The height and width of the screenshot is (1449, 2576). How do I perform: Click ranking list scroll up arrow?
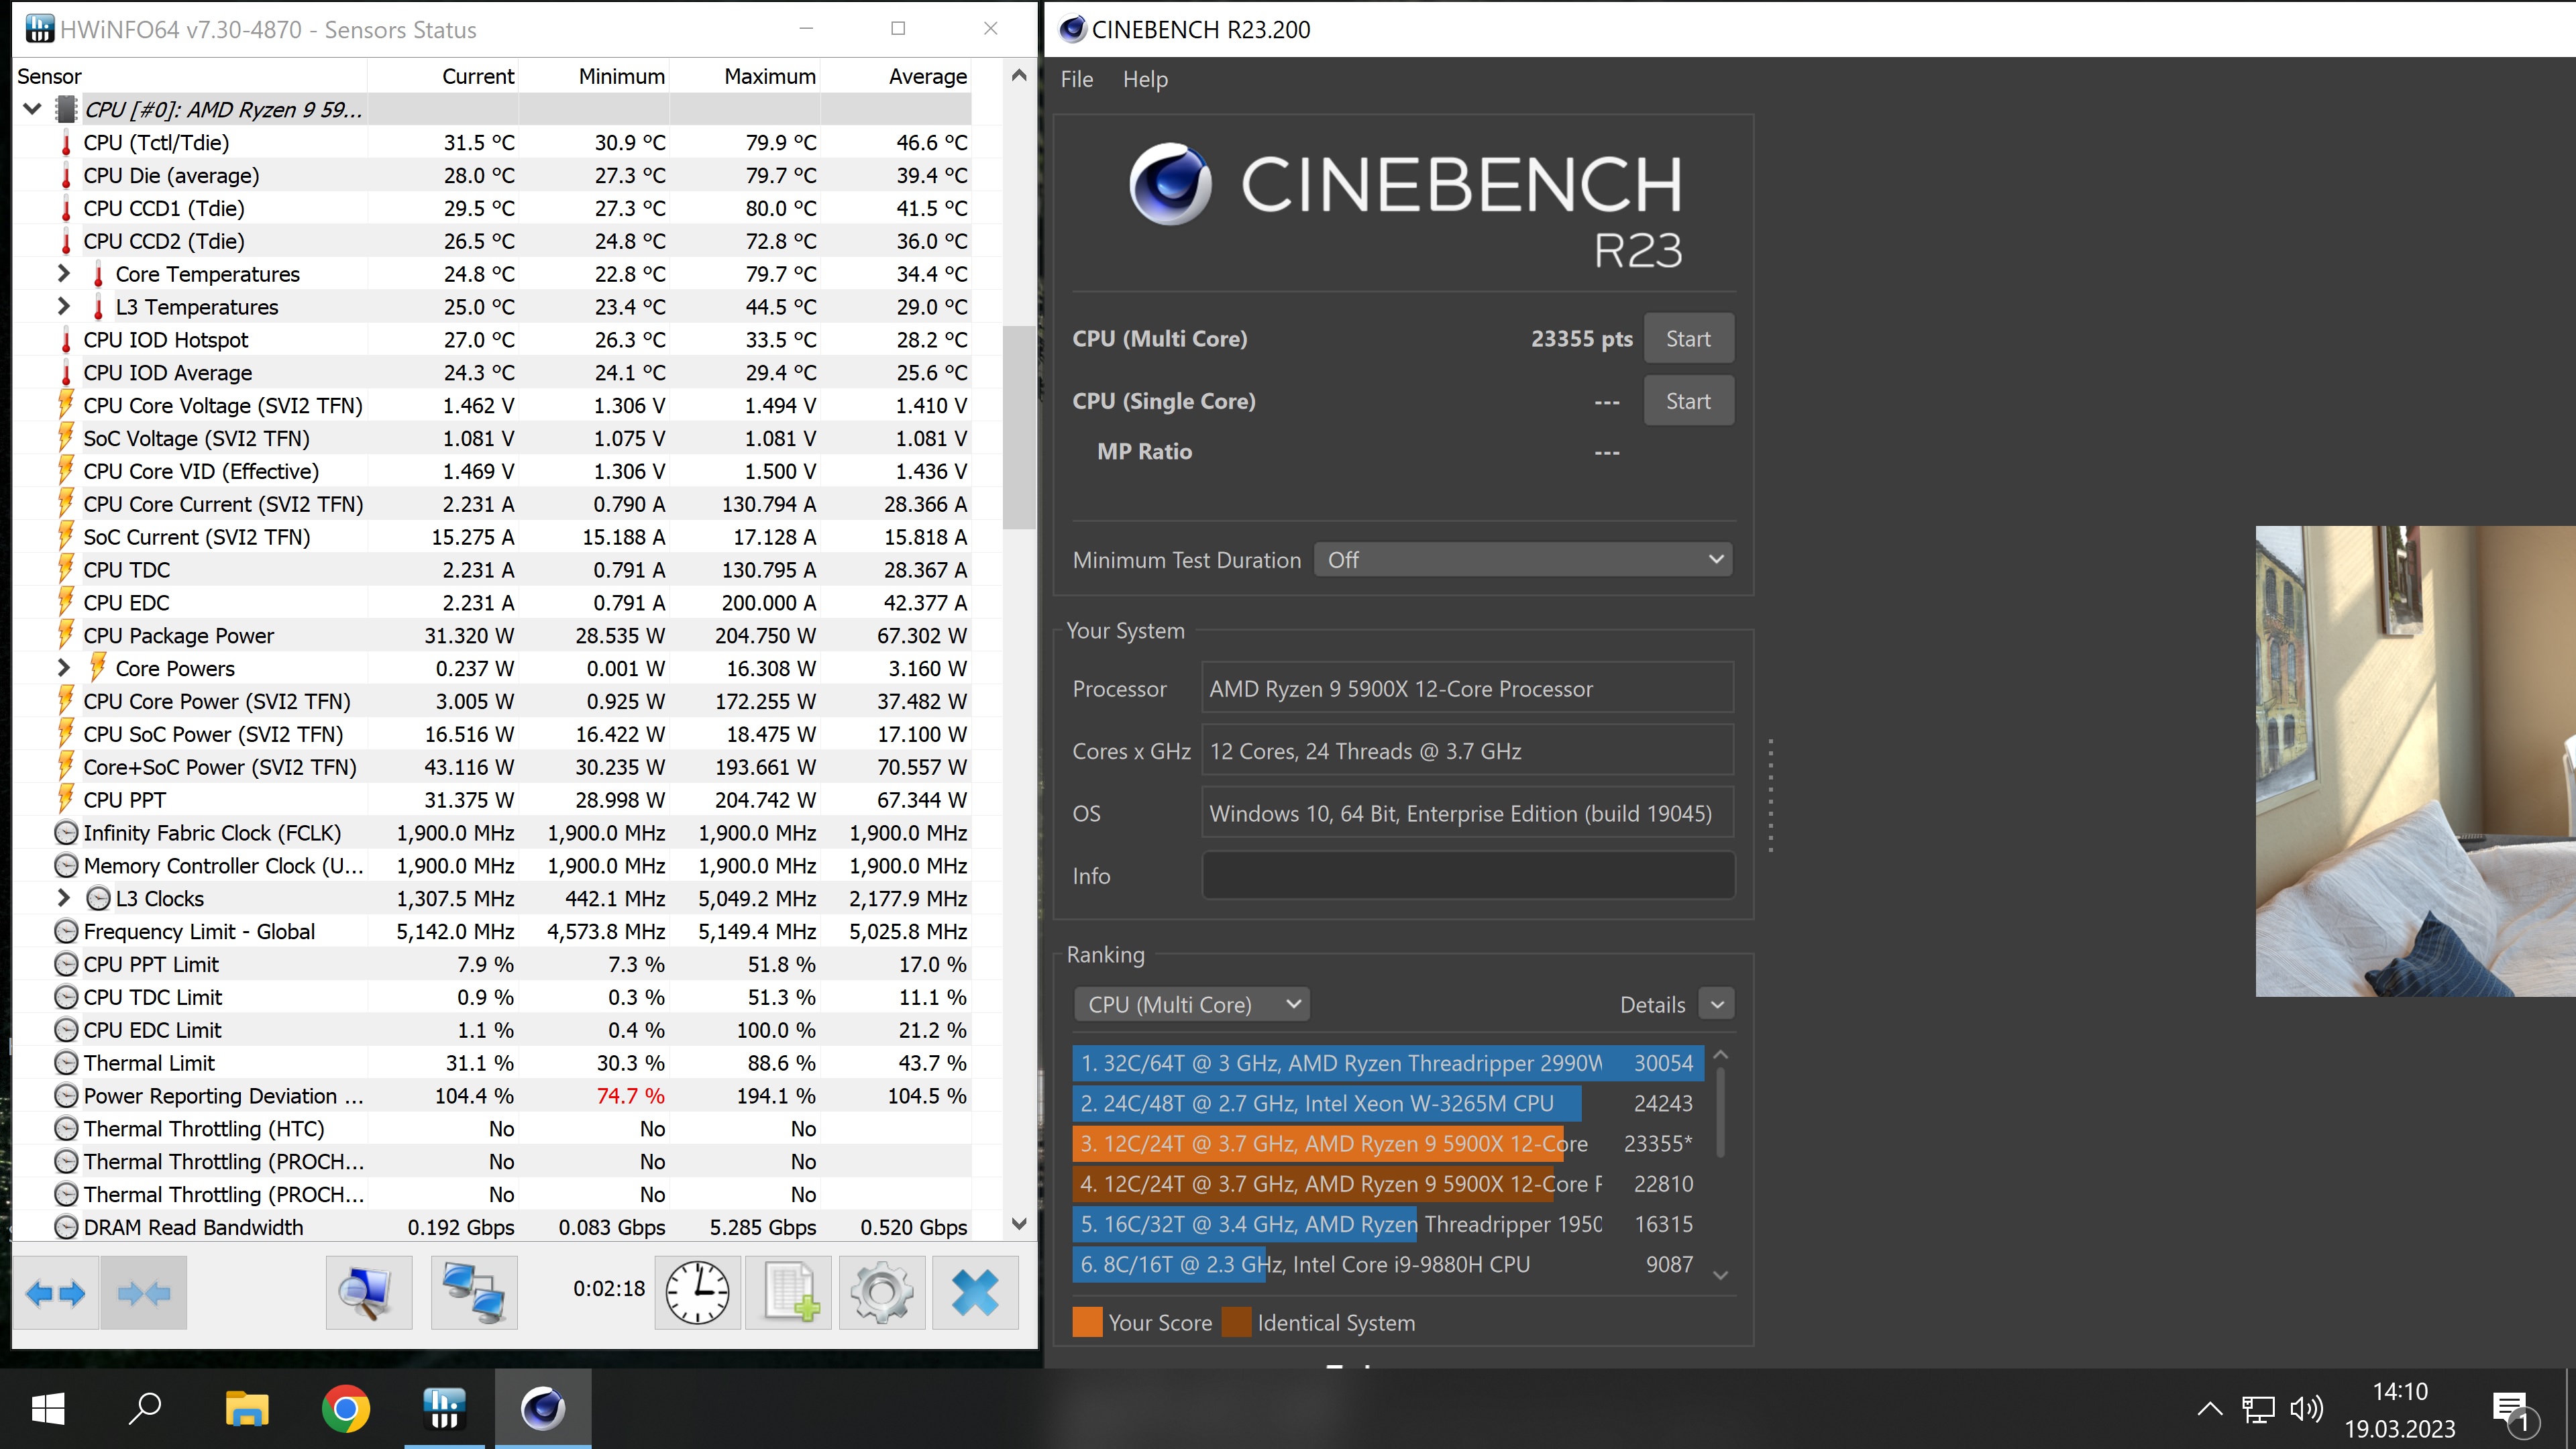pyautogui.click(x=1720, y=1055)
